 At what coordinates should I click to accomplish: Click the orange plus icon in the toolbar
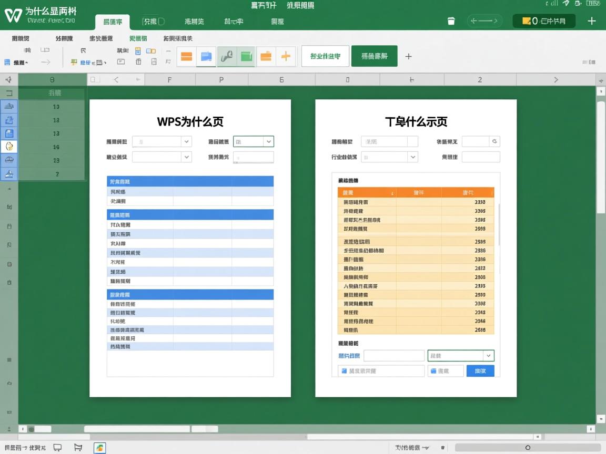(286, 56)
